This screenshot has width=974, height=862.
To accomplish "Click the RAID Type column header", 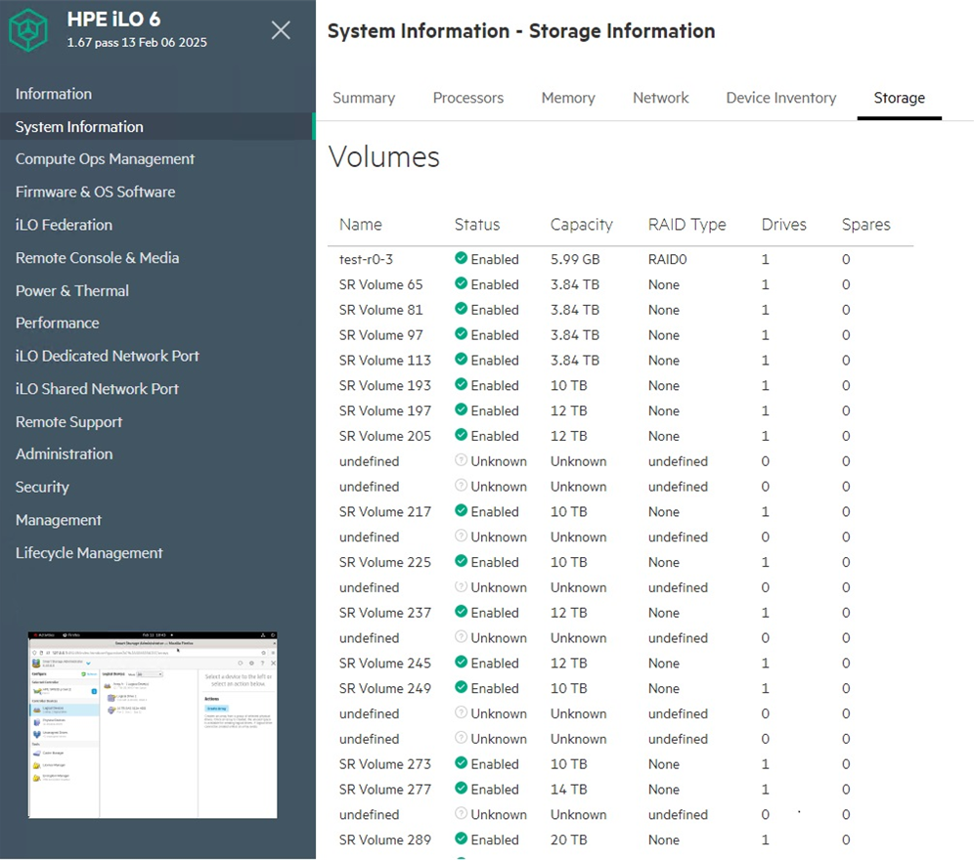I will click(687, 225).
